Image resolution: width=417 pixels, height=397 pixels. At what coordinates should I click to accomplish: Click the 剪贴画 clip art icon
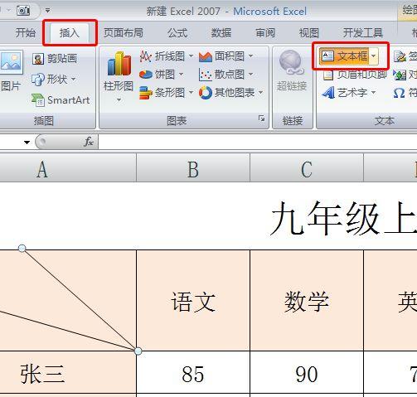(38, 59)
